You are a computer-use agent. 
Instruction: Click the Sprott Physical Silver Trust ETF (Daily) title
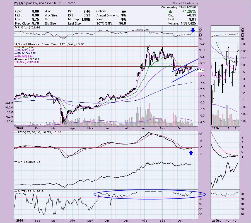click(x=51, y=44)
